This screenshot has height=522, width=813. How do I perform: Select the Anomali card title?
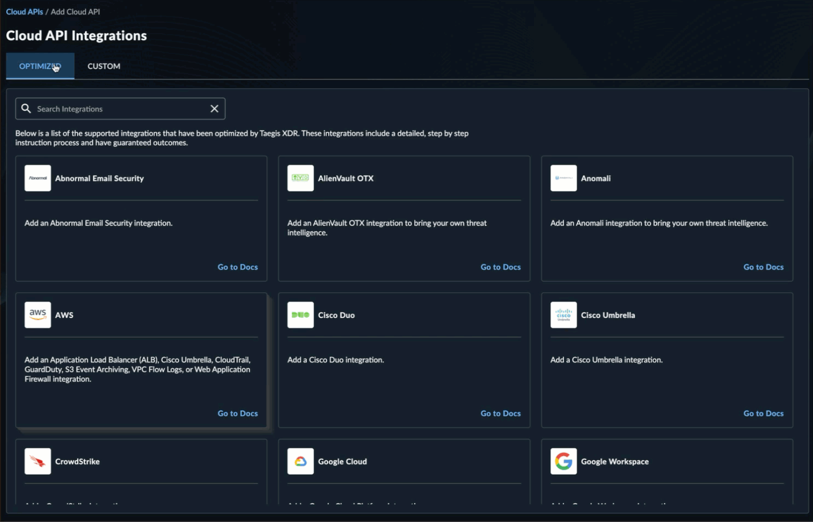pyautogui.click(x=596, y=178)
